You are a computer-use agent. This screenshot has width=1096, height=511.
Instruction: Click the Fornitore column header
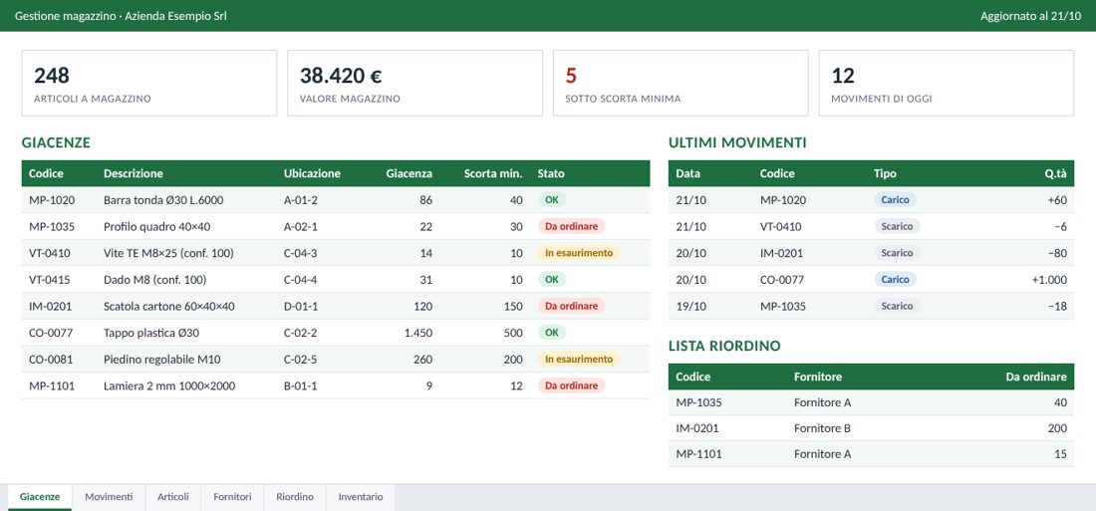pyautogui.click(x=818, y=377)
